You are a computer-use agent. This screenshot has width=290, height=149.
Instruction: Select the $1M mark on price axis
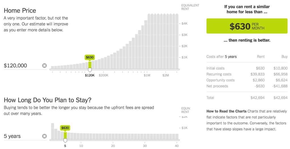[x=147, y=75]
